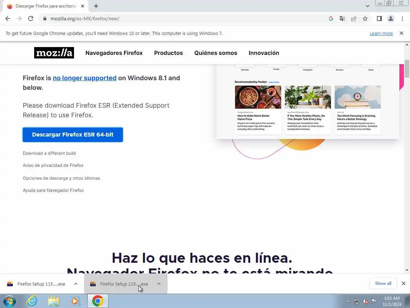Click the scroll-down arrow of the page
The width and height of the screenshot is (410, 308).
coord(407,270)
